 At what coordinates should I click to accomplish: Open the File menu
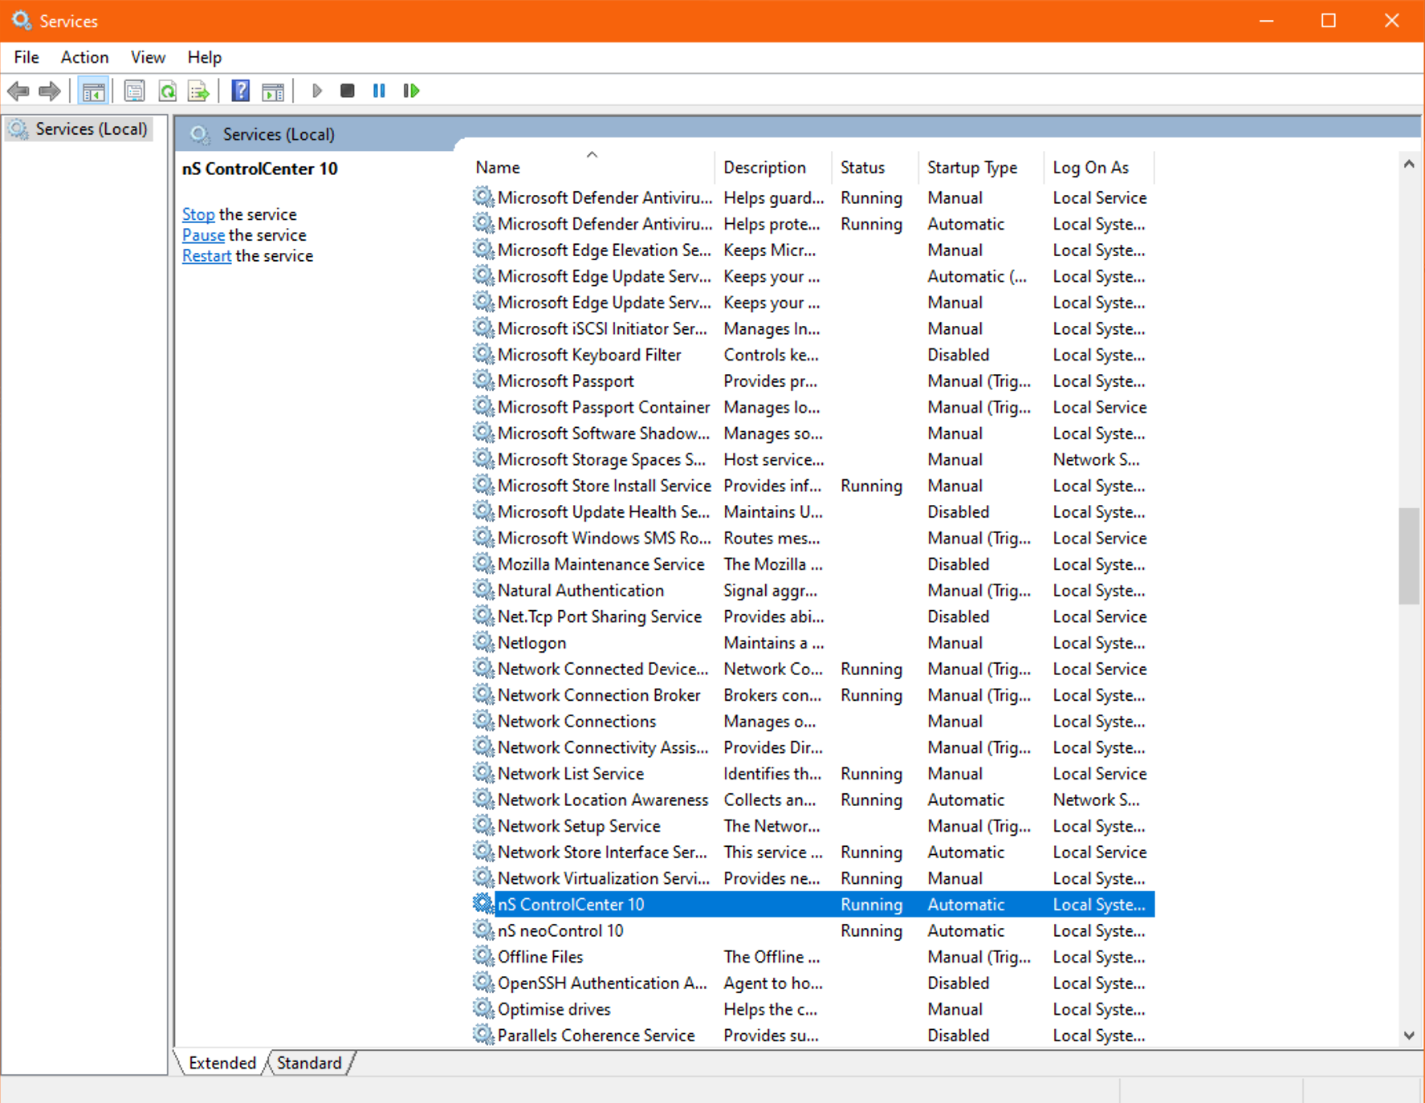(26, 57)
